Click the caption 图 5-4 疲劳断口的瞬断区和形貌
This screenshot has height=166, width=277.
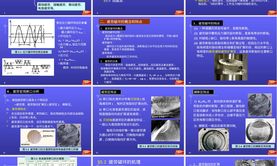pyautogui.click(x=253, y=146)
